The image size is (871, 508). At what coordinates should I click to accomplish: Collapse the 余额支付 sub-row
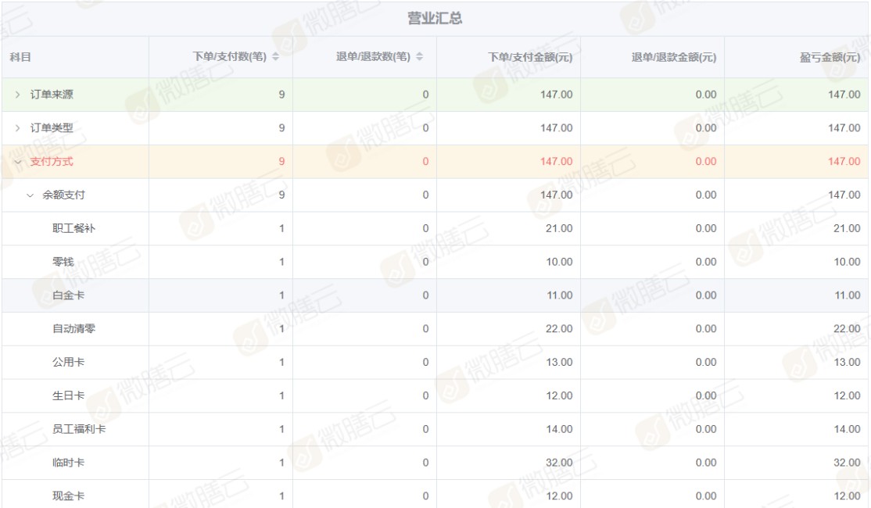30,195
